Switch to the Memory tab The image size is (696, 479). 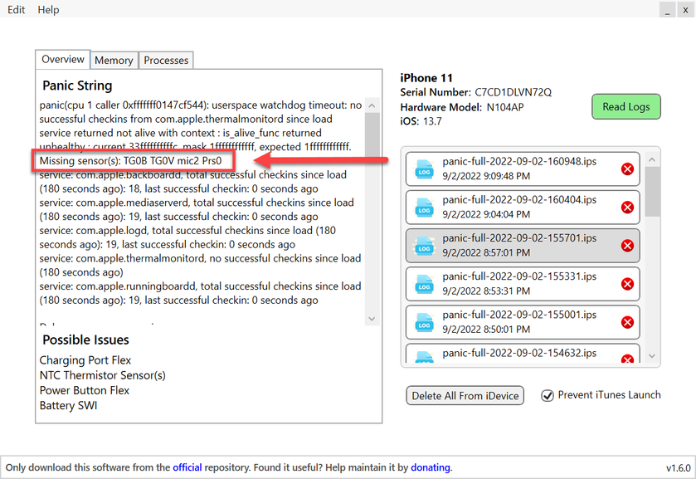click(x=114, y=60)
